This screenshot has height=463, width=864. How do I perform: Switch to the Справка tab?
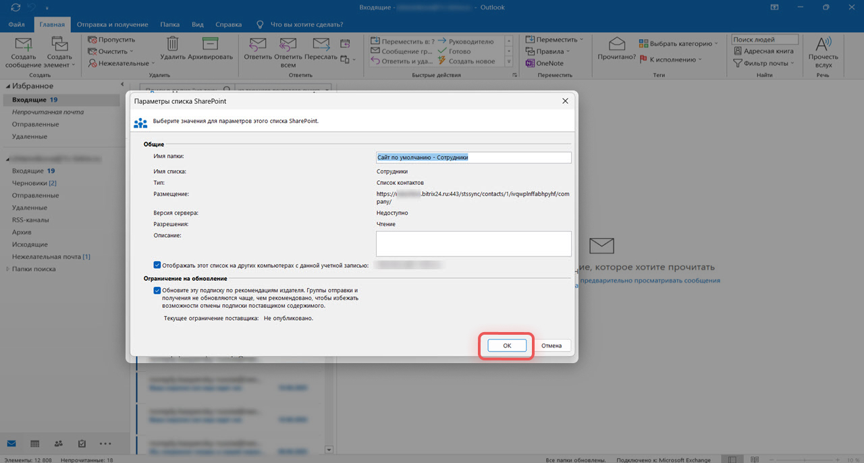pos(228,24)
